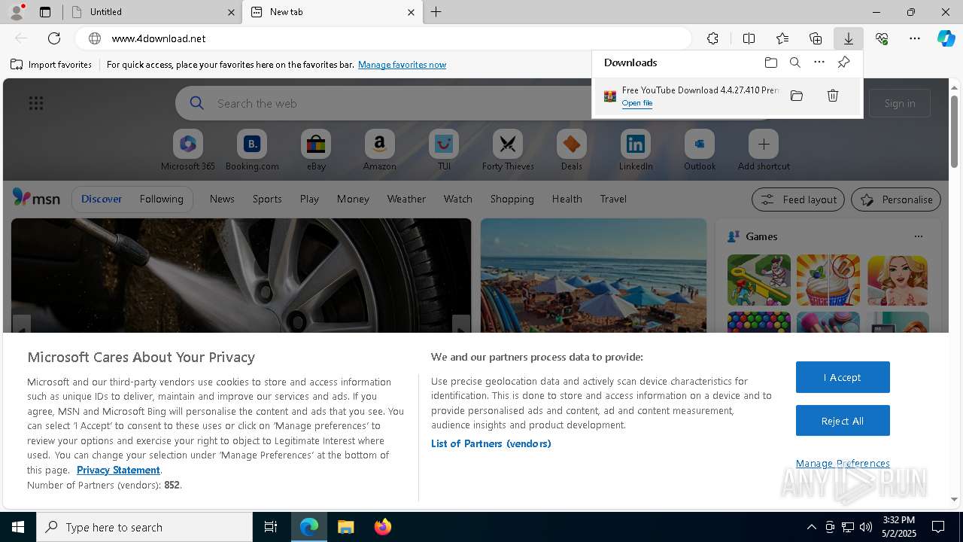Open Collections icon in toolbar
Image resolution: width=963 pixels, height=542 pixels.
pyautogui.click(x=816, y=38)
